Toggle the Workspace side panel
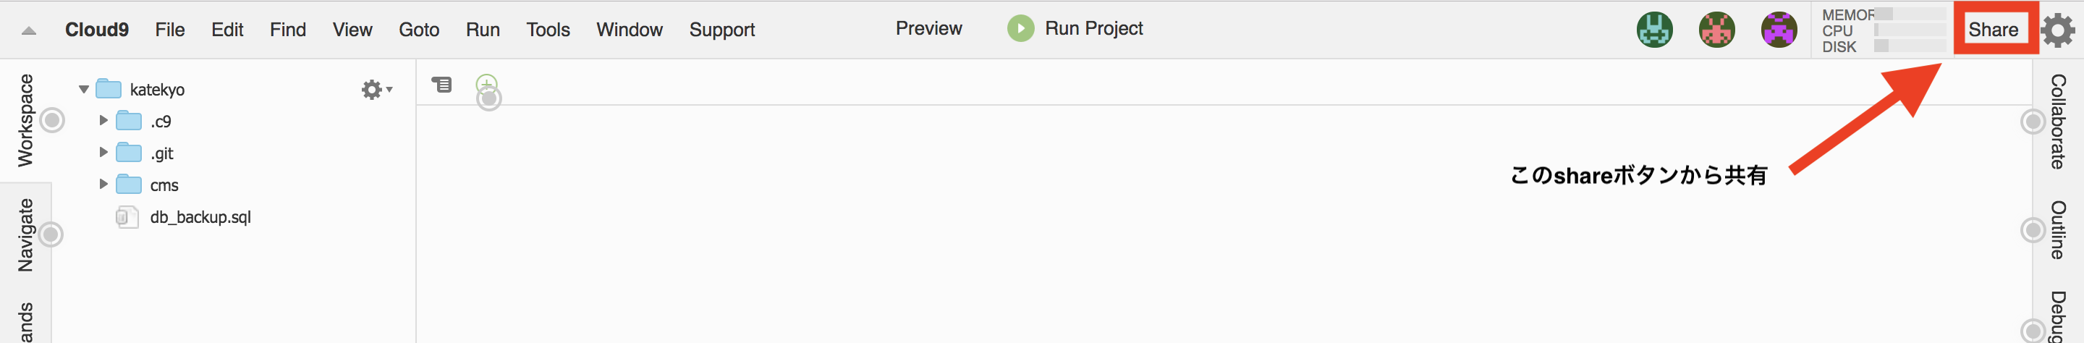 (26, 119)
